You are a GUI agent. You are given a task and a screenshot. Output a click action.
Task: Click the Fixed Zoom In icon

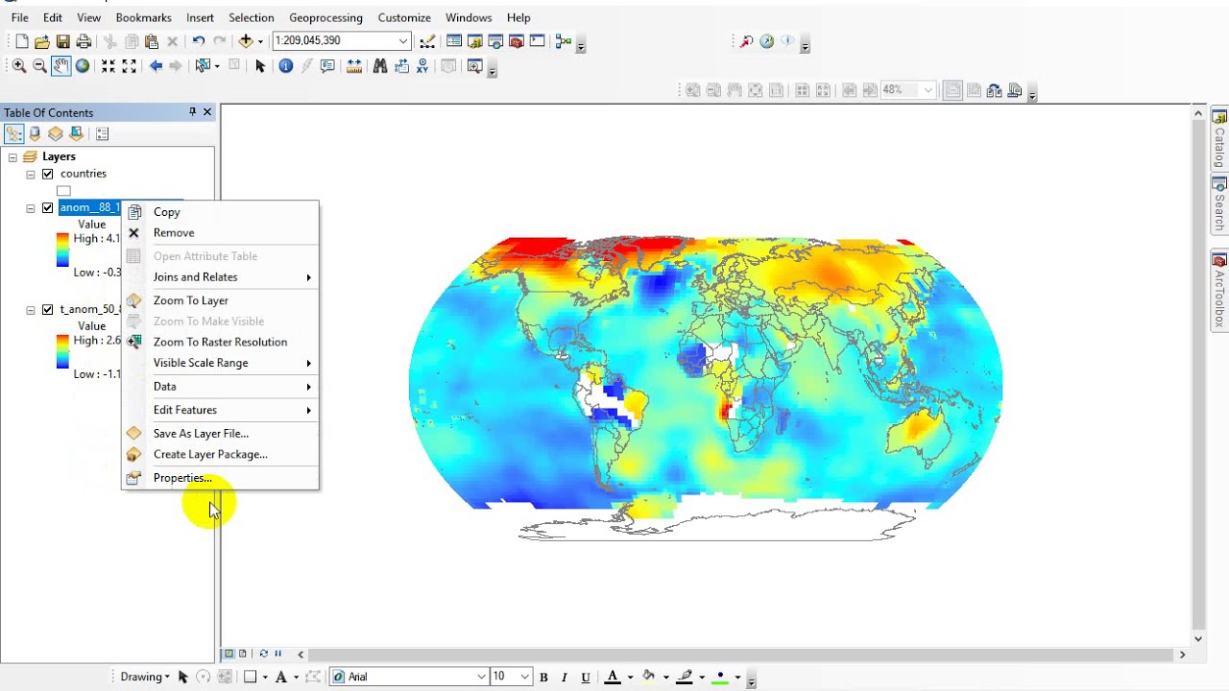tap(108, 66)
